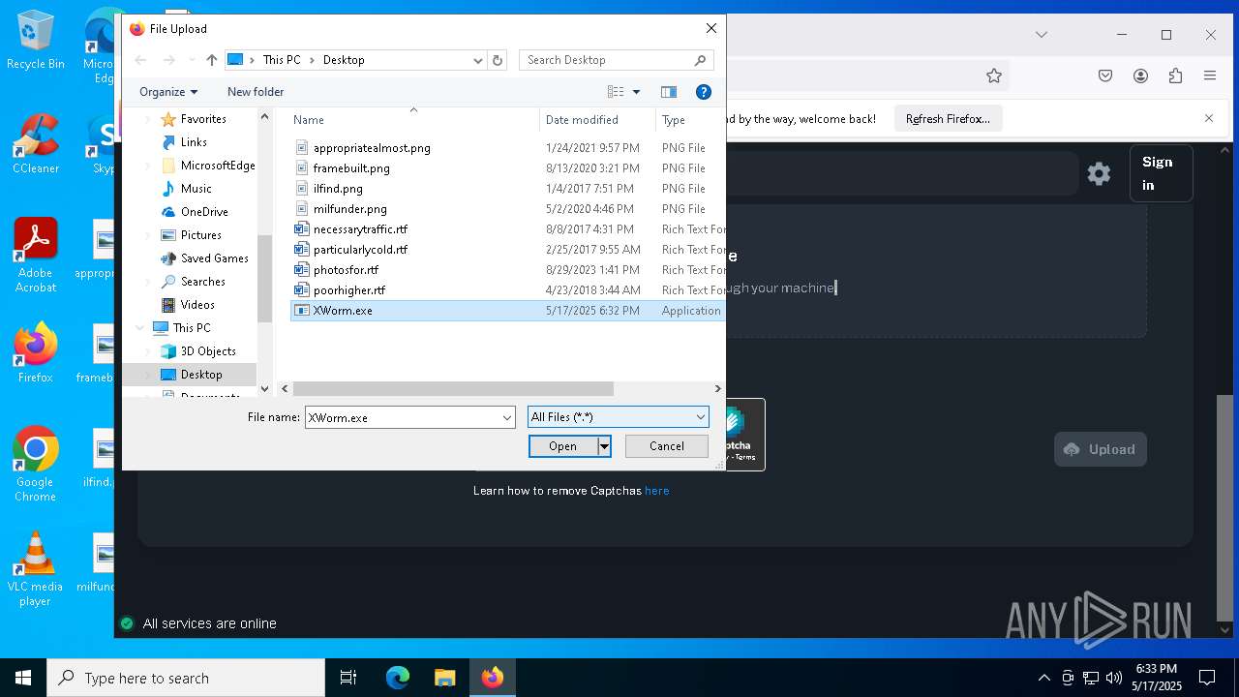Open Firefox account icon
This screenshot has height=697, width=1239.
1140,76
